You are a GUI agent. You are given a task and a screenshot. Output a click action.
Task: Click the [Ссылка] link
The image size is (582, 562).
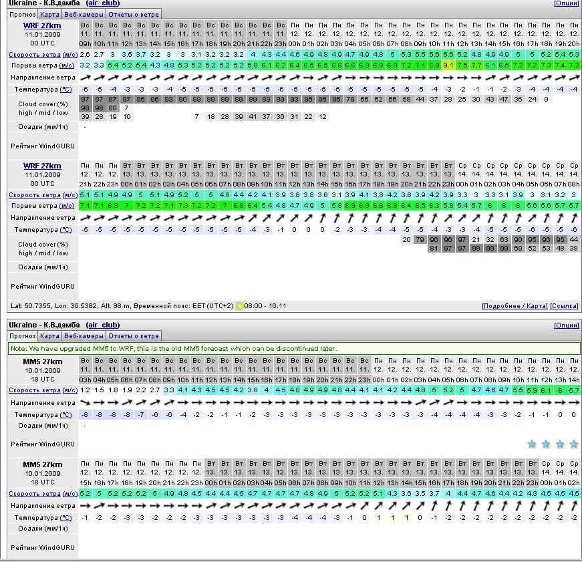click(564, 306)
